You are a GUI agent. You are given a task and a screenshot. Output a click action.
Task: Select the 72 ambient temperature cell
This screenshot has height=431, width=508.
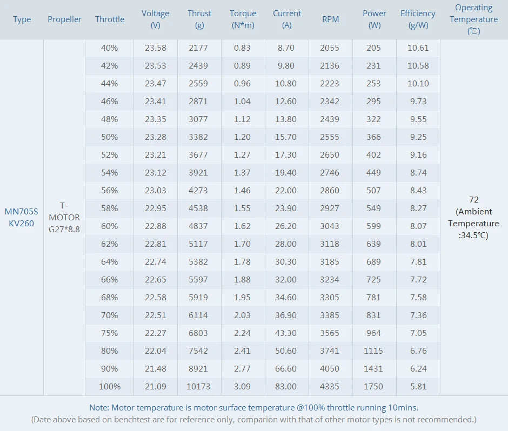(473, 217)
